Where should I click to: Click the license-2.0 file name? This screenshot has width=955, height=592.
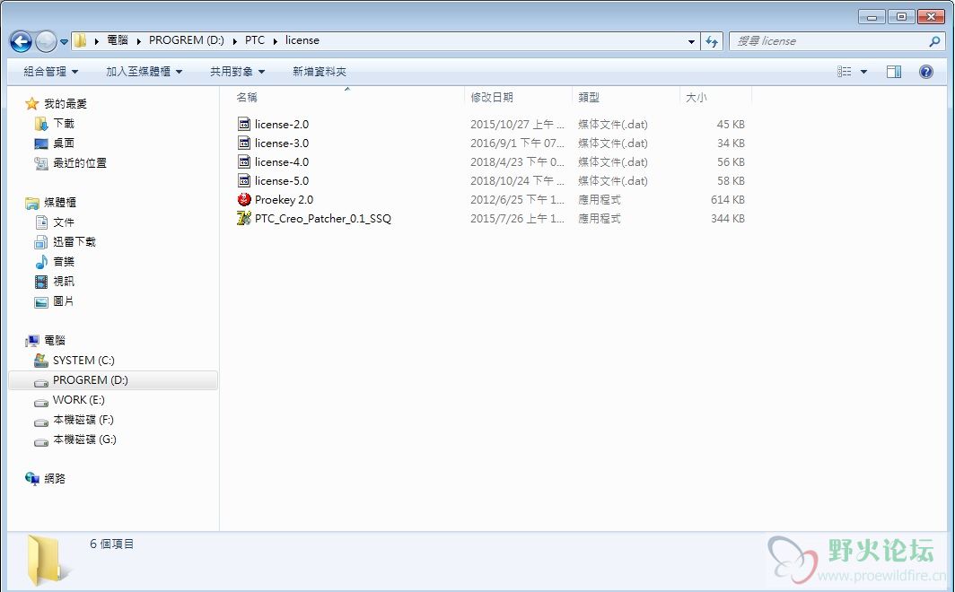tap(282, 124)
